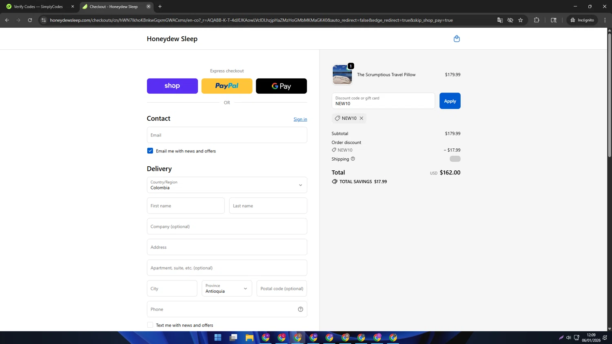612x344 pixels.
Task: Click the network display tray icon
Action: [577, 337]
